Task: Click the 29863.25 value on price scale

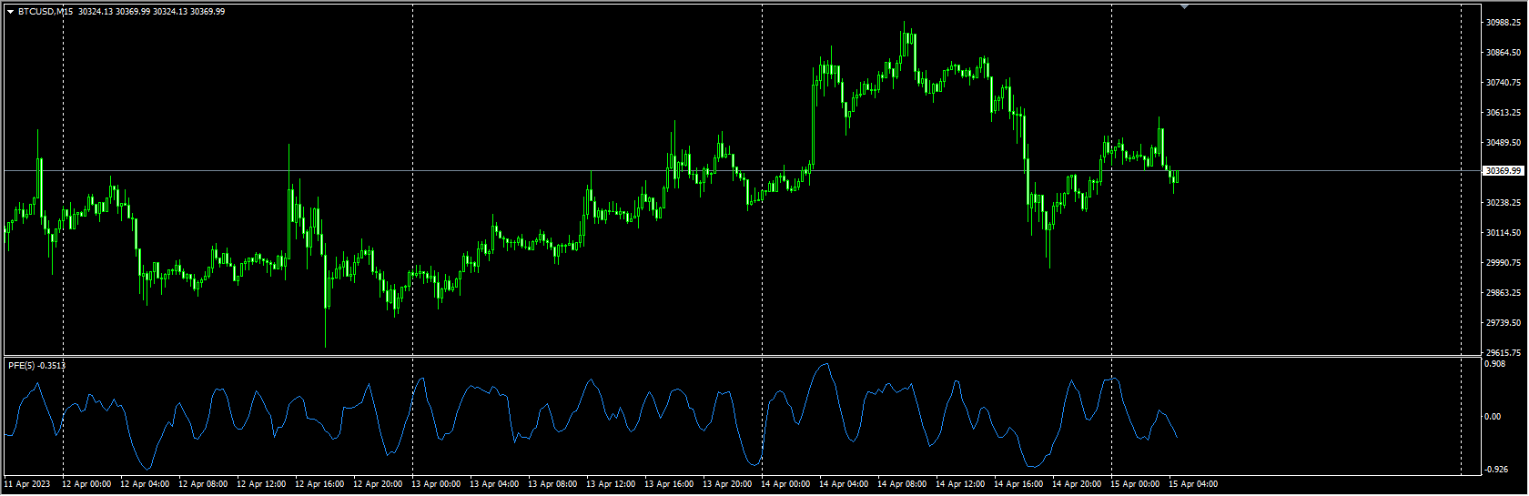Action: pos(1504,293)
